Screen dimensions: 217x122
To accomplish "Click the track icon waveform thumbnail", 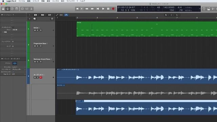I will [x=15, y=63].
